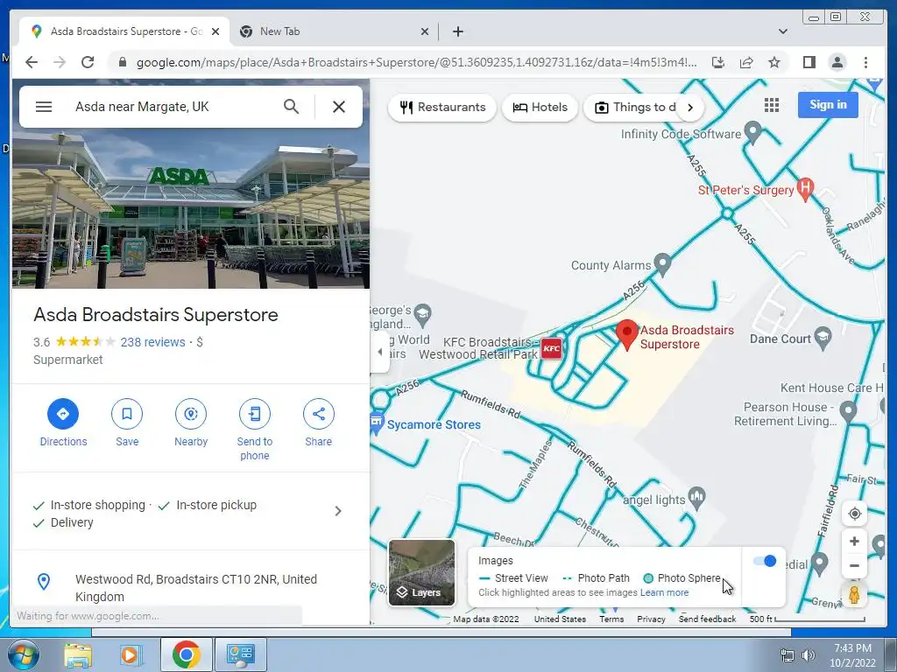The height and width of the screenshot is (672, 897).
Task: Switch to the New Tab browser tab
Action: (x=335, y=31)
